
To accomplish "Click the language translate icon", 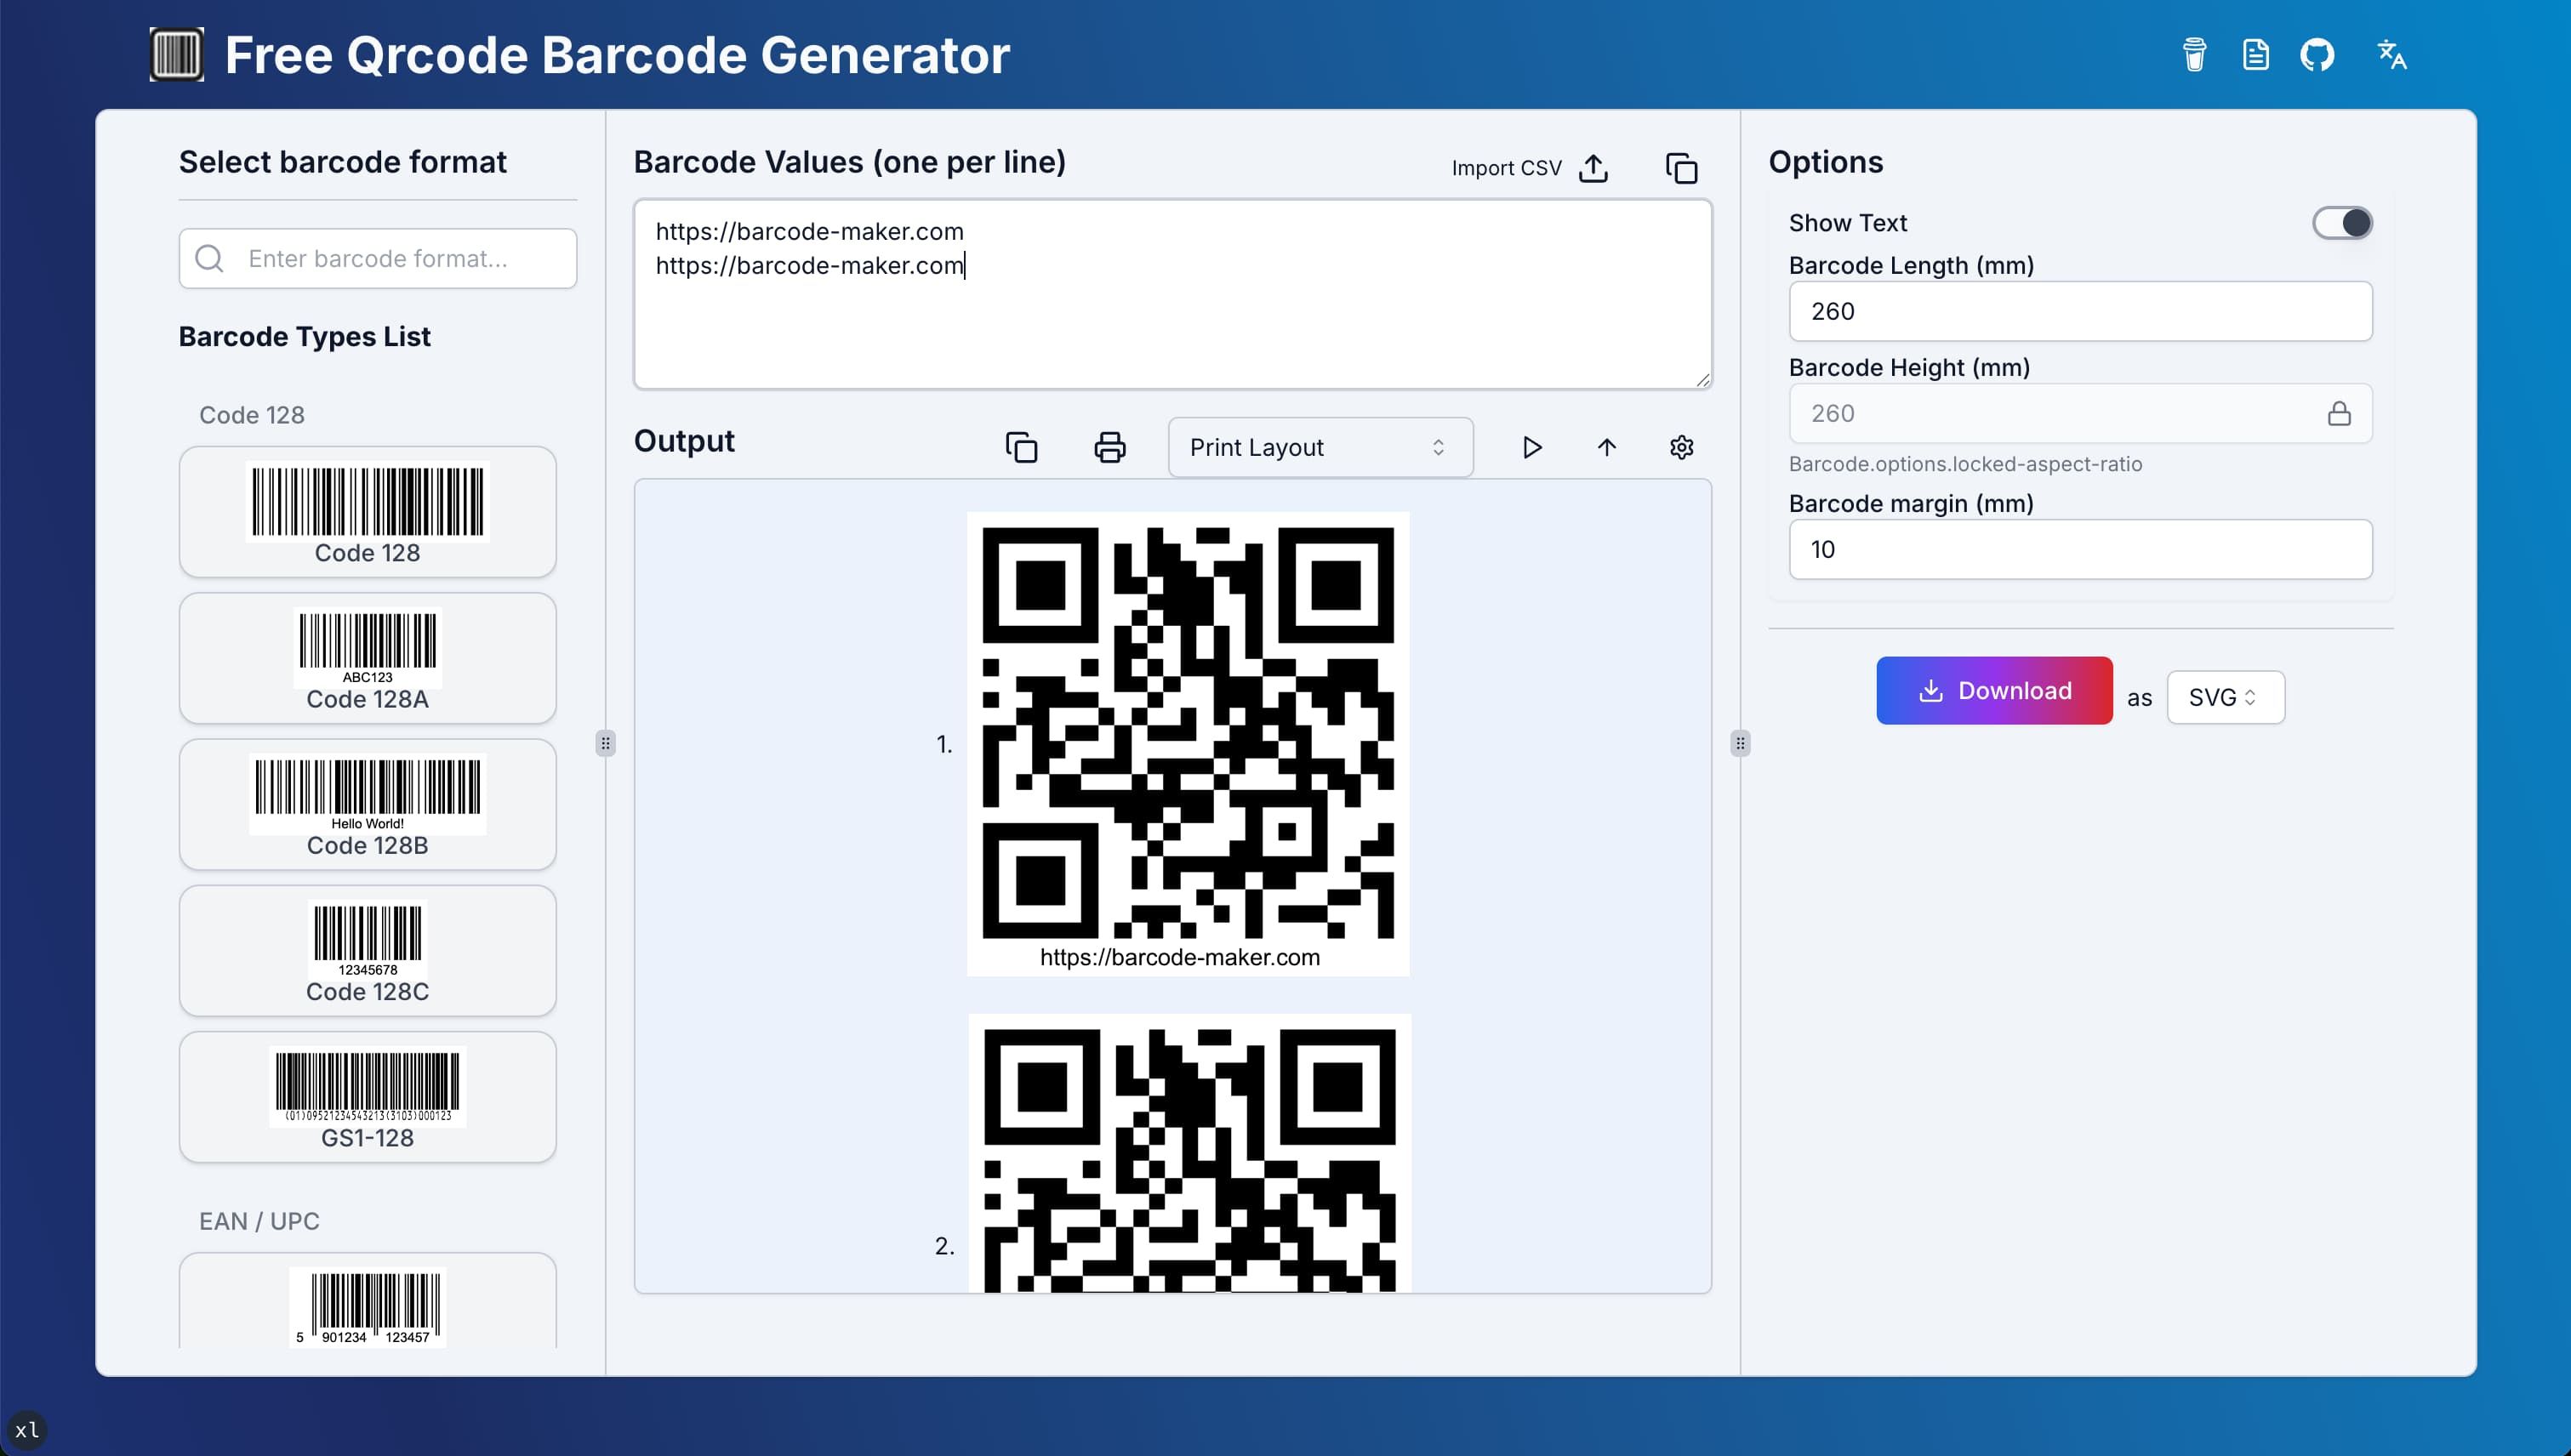I will (2391, 54).
